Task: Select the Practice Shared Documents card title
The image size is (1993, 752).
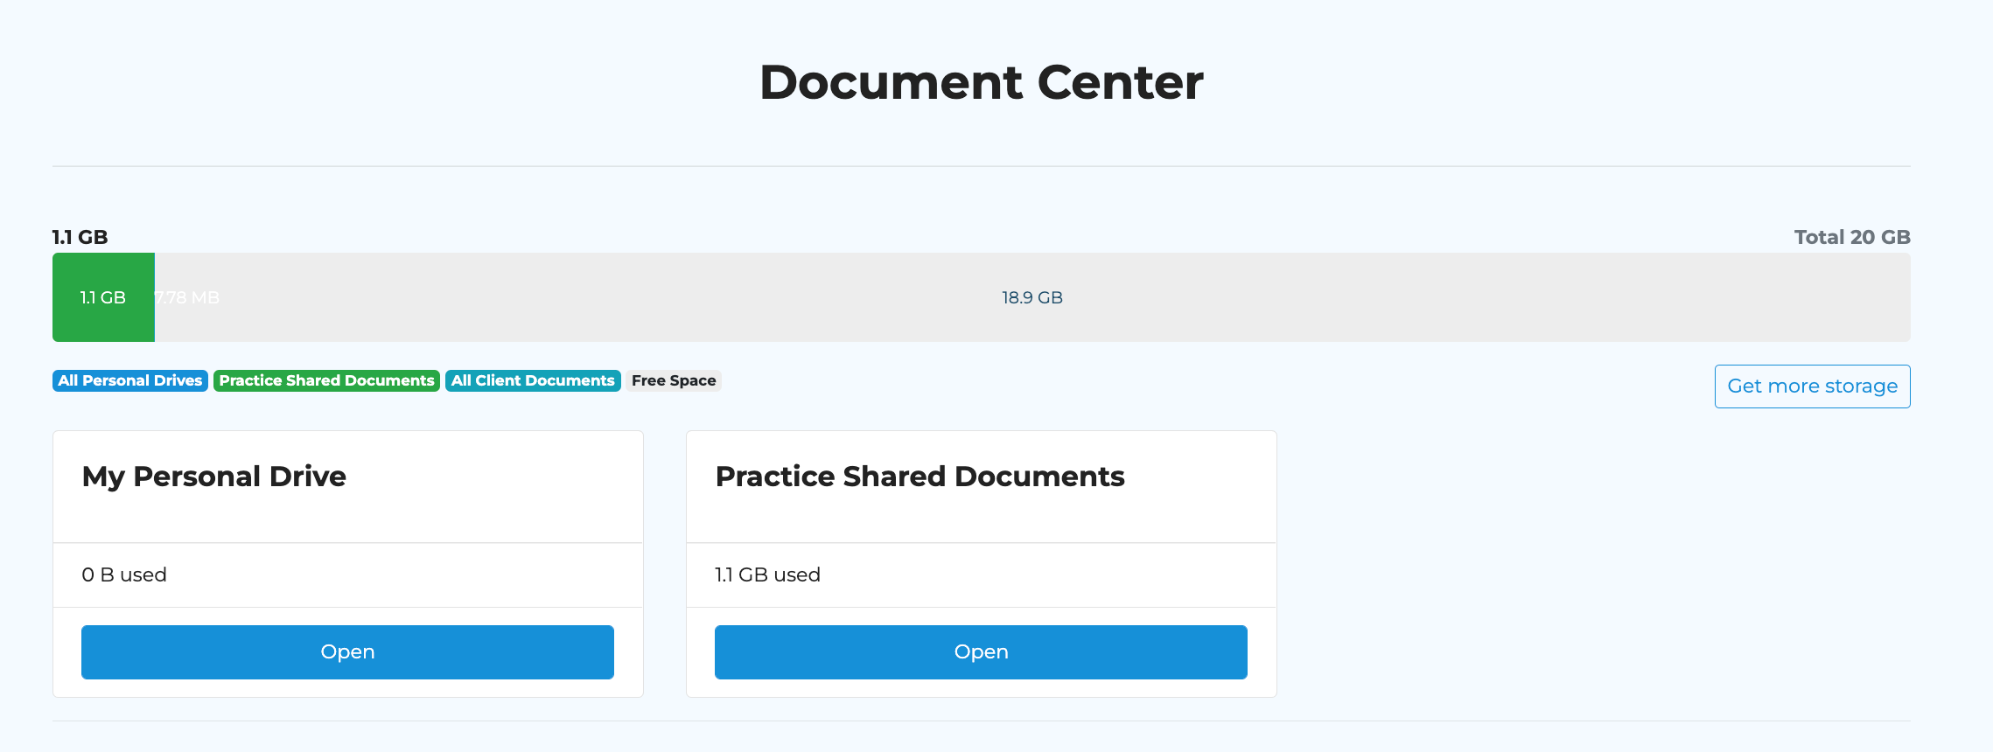Action: click(920, 477)
